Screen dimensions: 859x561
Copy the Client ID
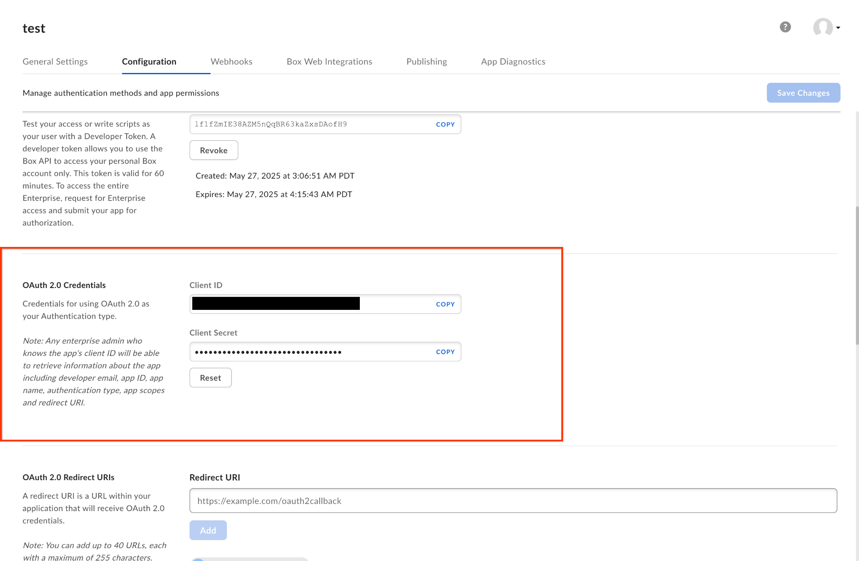445,304
